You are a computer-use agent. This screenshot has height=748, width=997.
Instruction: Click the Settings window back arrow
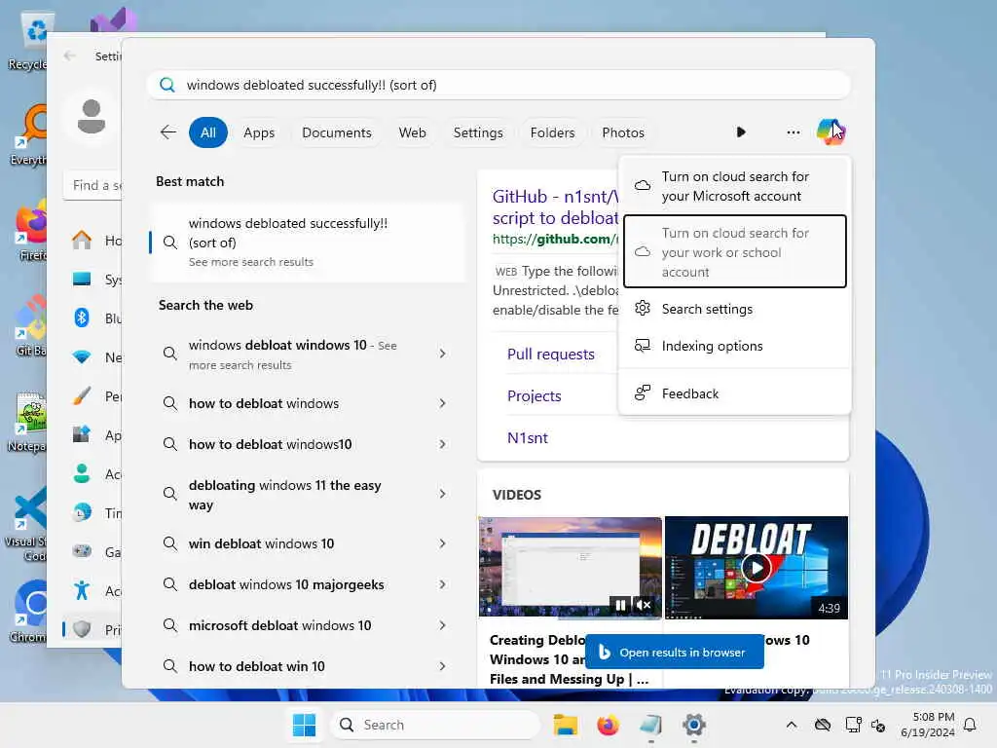[x=70, y=56]
